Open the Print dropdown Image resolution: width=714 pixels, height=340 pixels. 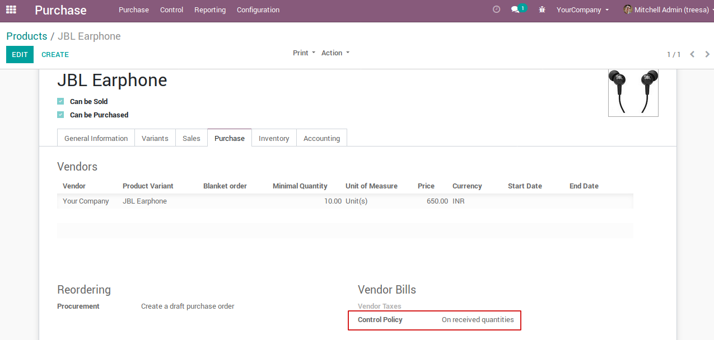pyautogui.click(x=304, y=53)
